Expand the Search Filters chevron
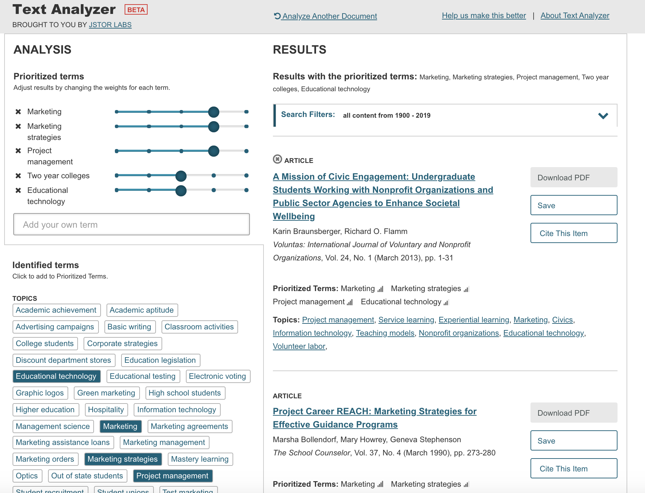The width and height of the screenshot is (645, 493). coord(603,116)
